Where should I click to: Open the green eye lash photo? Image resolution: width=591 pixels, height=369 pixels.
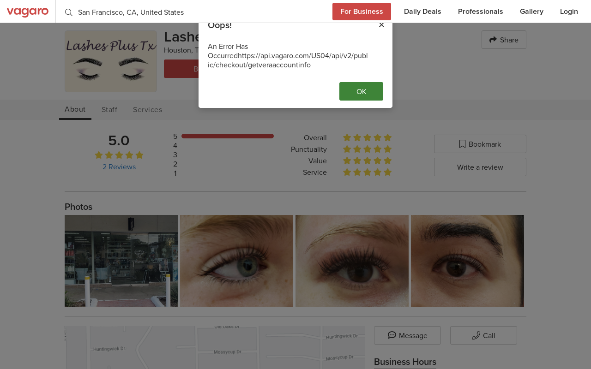pos(236,261)
